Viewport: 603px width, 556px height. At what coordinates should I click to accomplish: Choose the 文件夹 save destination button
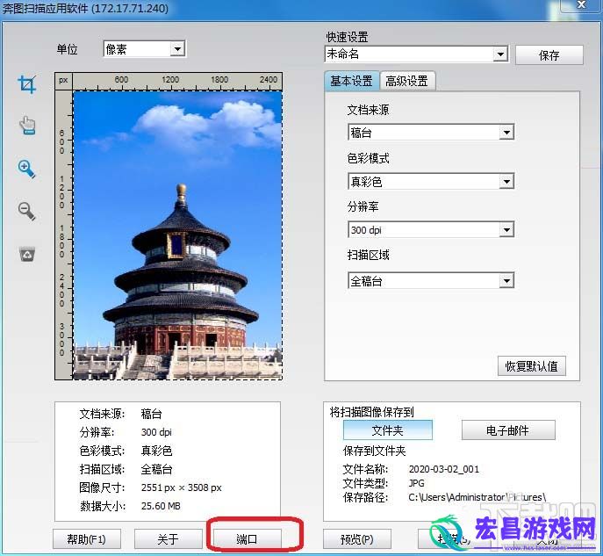pyautogui.click(x=388, y=430)
